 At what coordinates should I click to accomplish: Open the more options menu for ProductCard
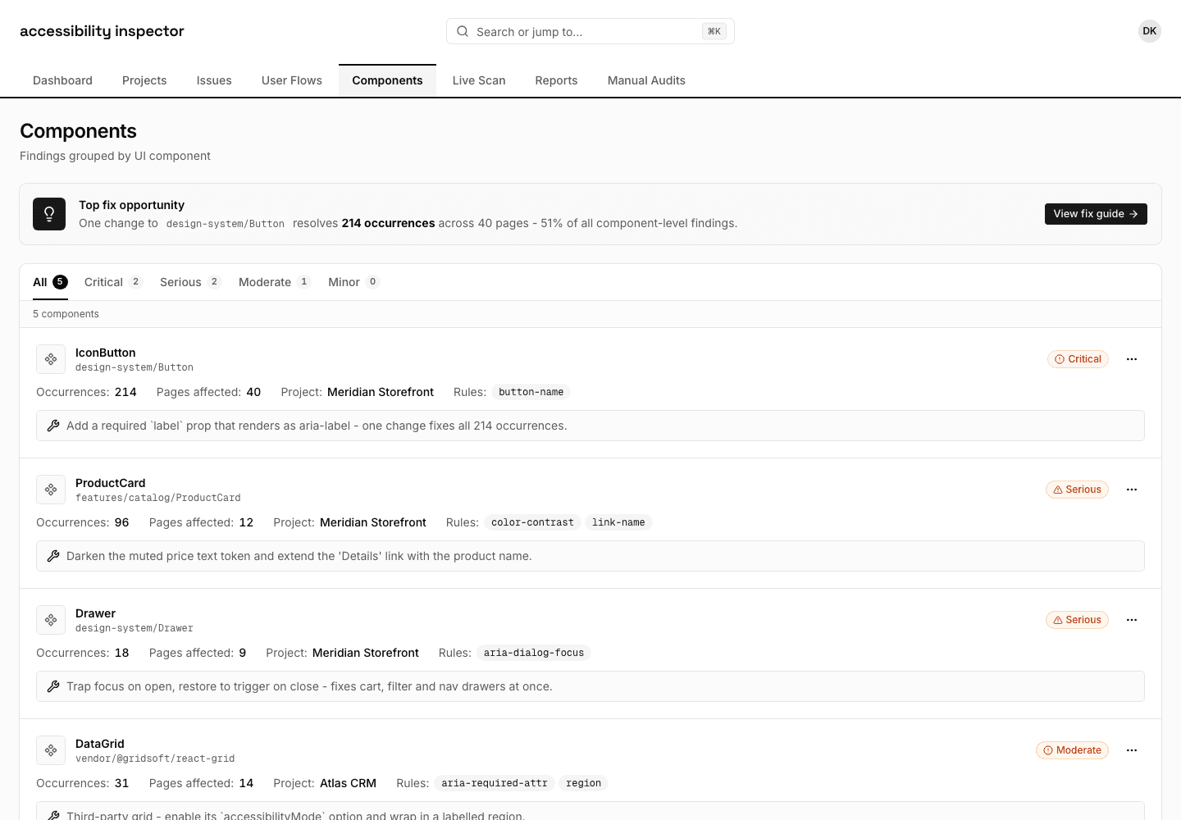[x=1132, y=490]
